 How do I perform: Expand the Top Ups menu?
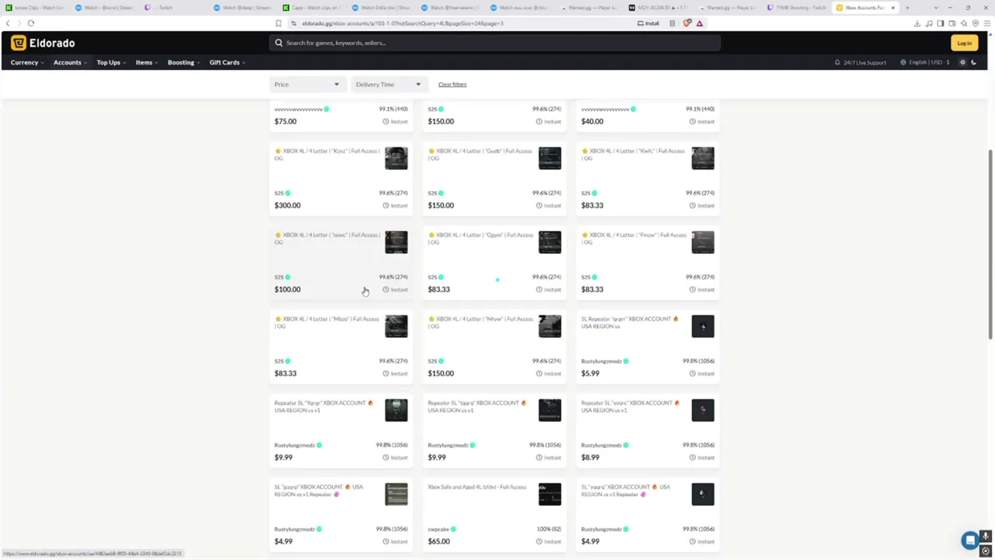tap(110, 62)
